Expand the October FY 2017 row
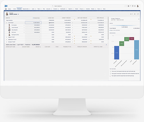Viewport: 144px width, 122px height. pos(7,42)
